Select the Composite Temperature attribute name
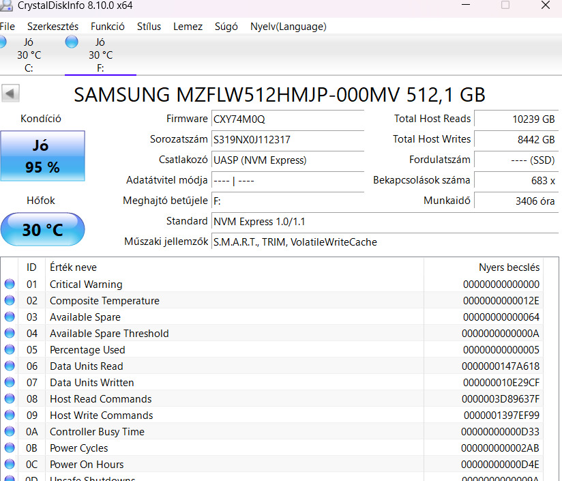This screenshot has height=481, width=562. [104, 300]
